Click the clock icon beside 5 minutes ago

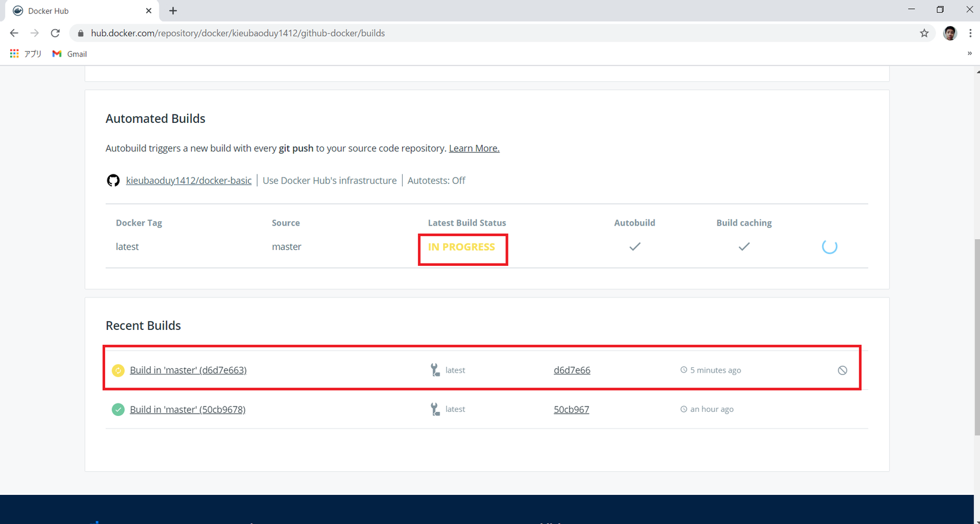click(x=684, y=370)
